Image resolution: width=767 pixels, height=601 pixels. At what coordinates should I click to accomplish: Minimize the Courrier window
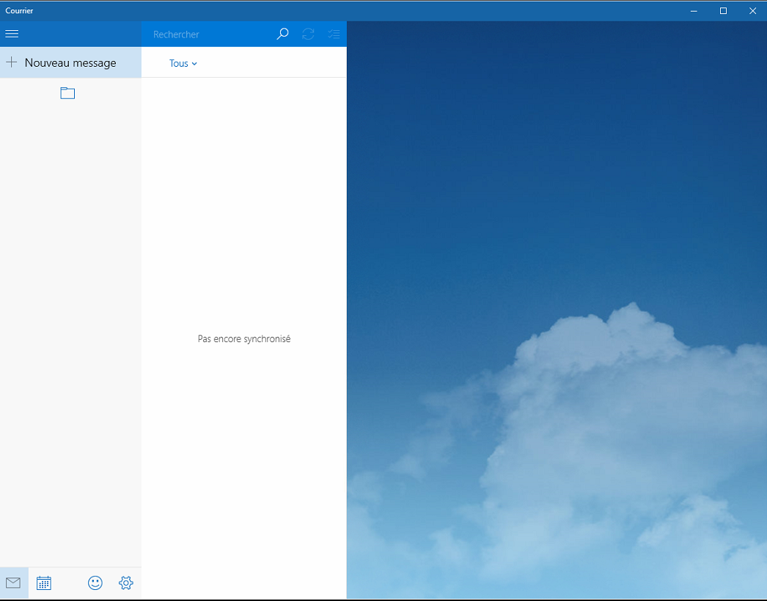694,10
